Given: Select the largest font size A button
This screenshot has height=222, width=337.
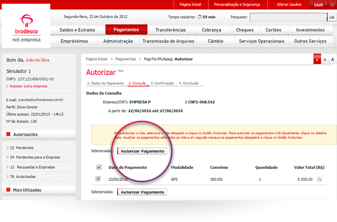Looking at the screenshot, I should (332, 60).
